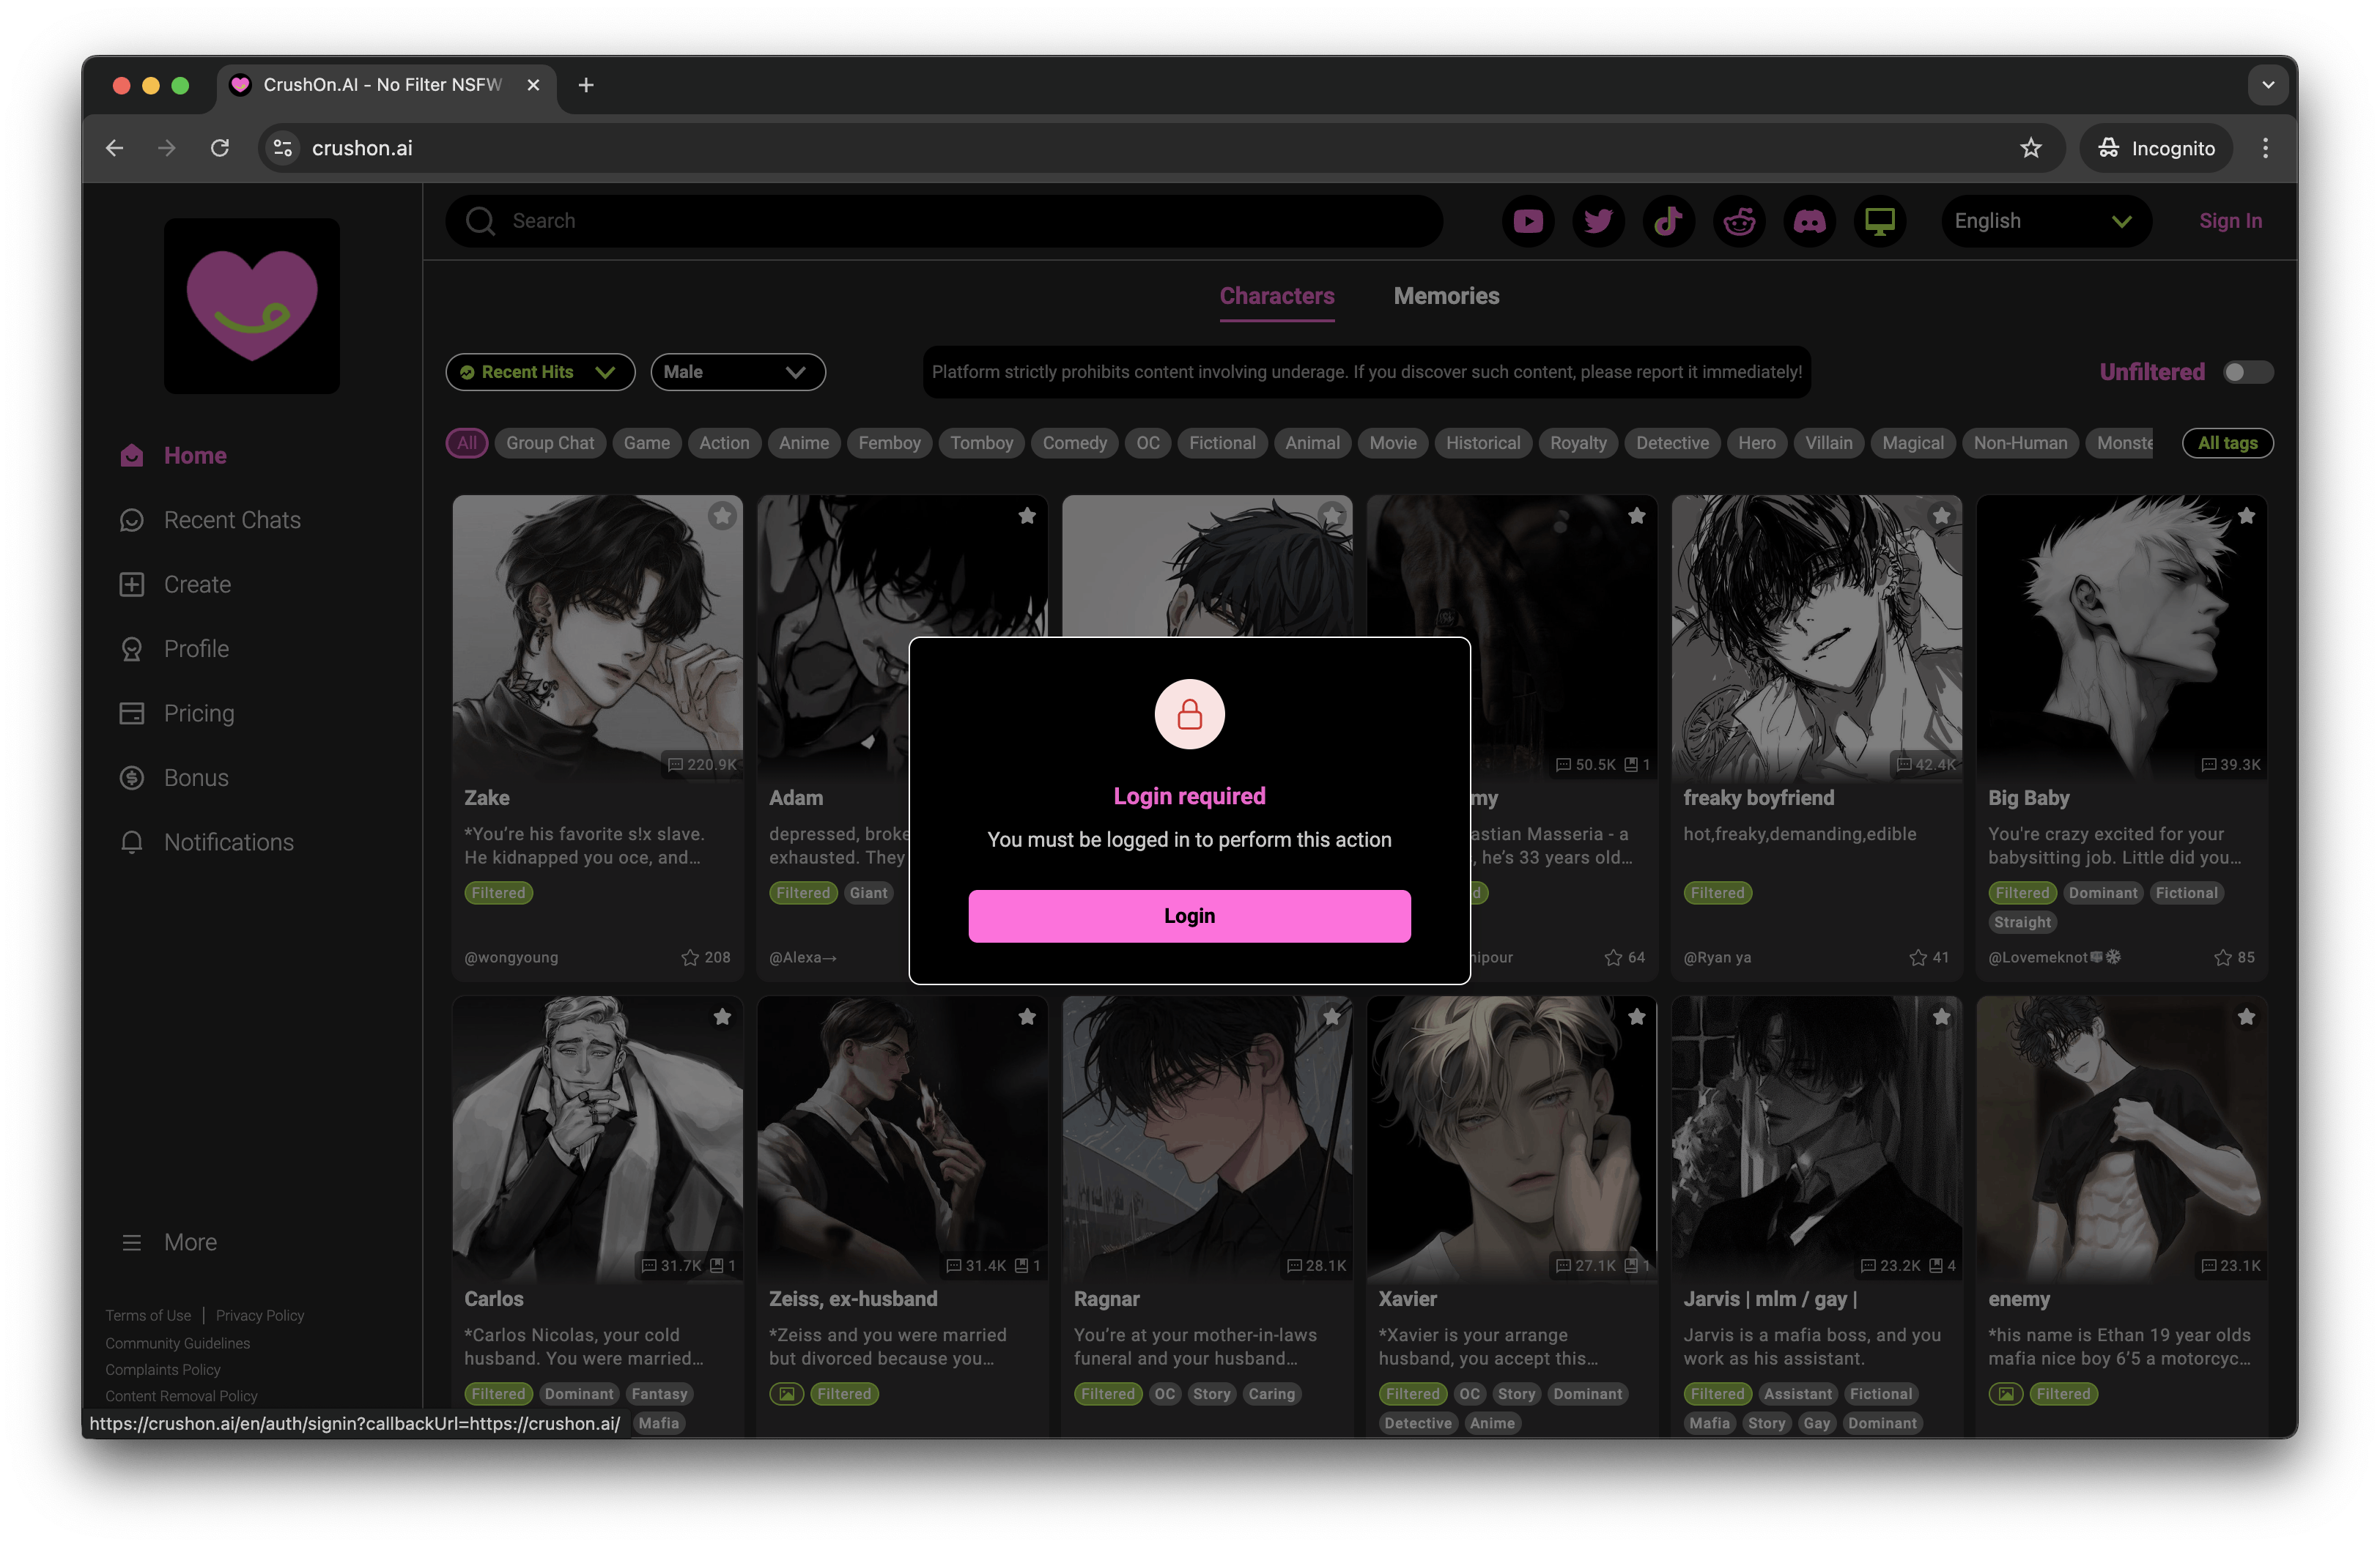Open the Bonus section in the sidebar
The image size is (2380, 1547).
click(195, 776)
